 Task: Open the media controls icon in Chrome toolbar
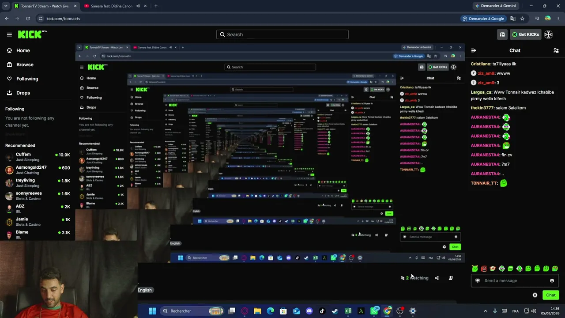pyautogui.click(x=537, y=19)
